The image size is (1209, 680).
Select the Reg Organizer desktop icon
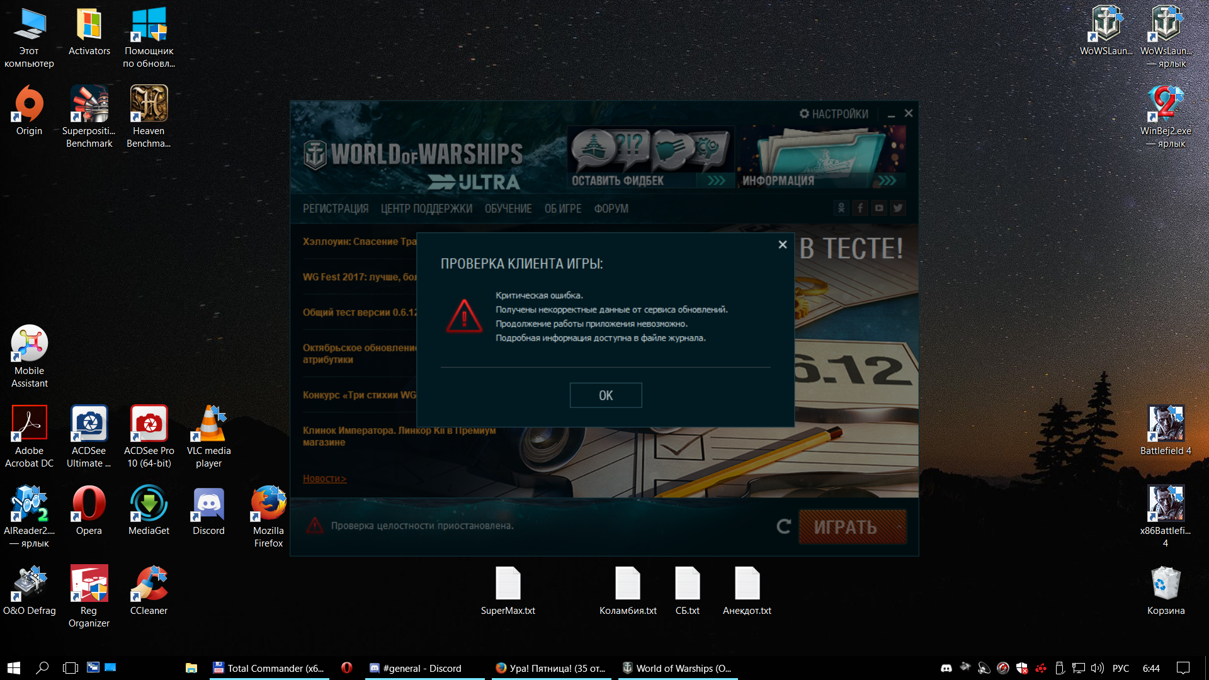coord(89,597)
